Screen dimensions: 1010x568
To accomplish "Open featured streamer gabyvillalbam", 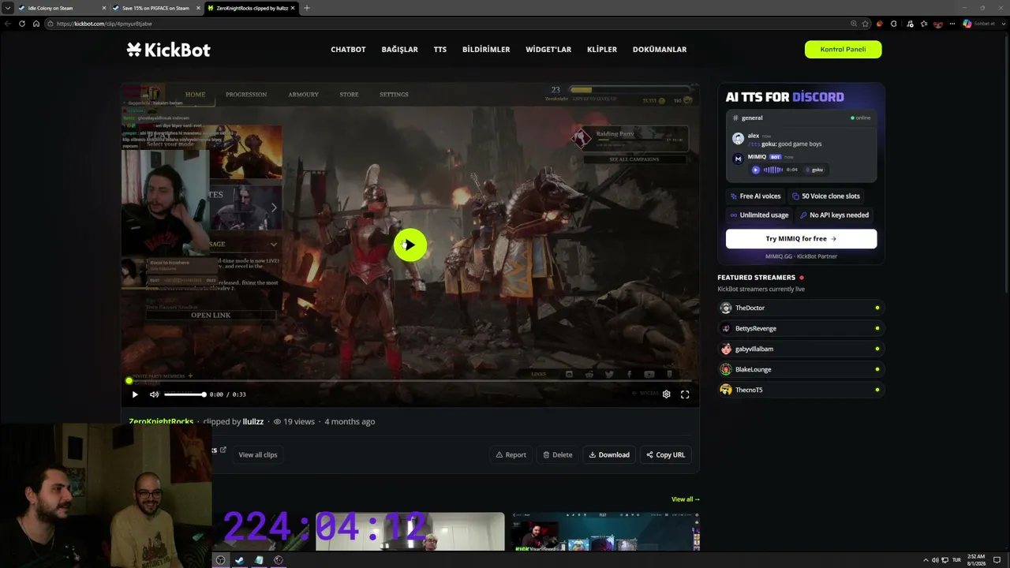I will pos(799,349).
